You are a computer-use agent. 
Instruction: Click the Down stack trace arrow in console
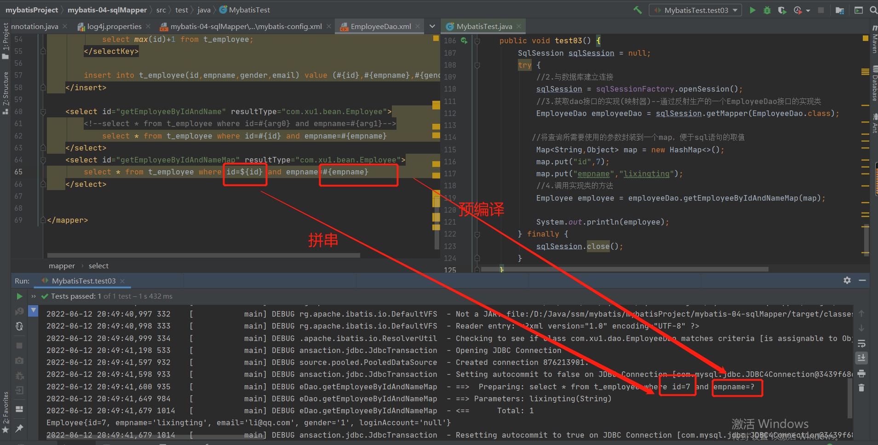pyautogui.click(x=861, y=328)
